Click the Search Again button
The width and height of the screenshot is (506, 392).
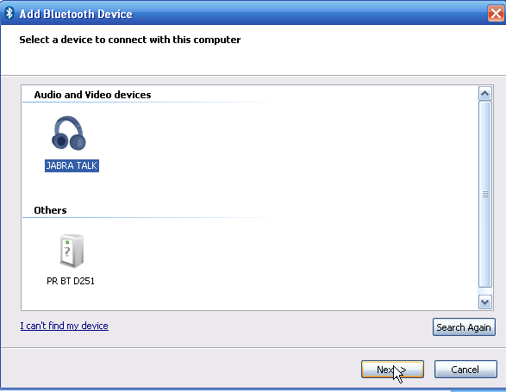pos(464,327)
